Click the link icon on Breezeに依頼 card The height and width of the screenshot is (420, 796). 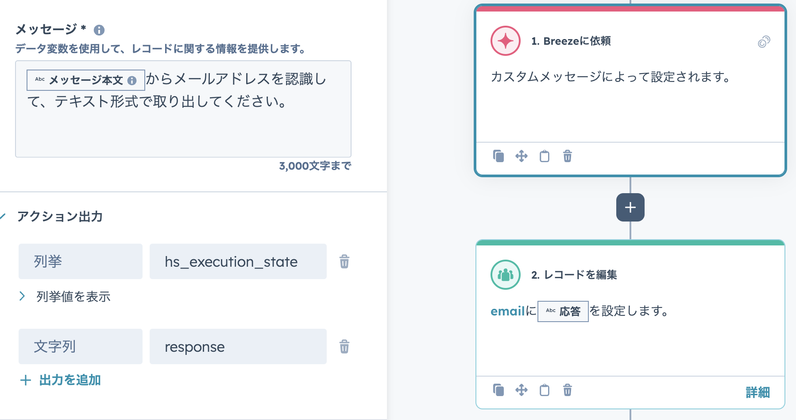click(764, 42)
